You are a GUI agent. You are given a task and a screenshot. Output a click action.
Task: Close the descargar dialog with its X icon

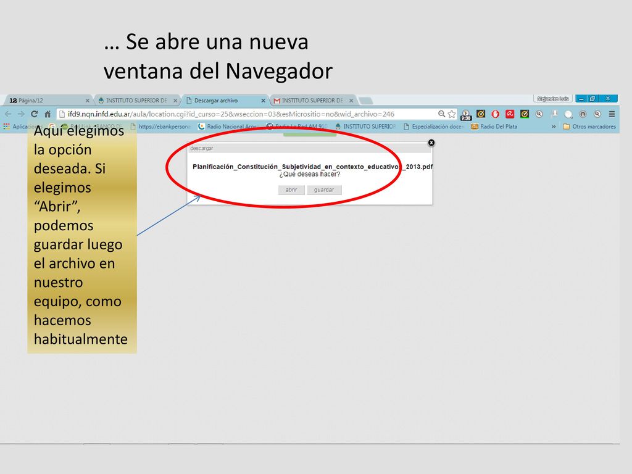click(431, 143)
